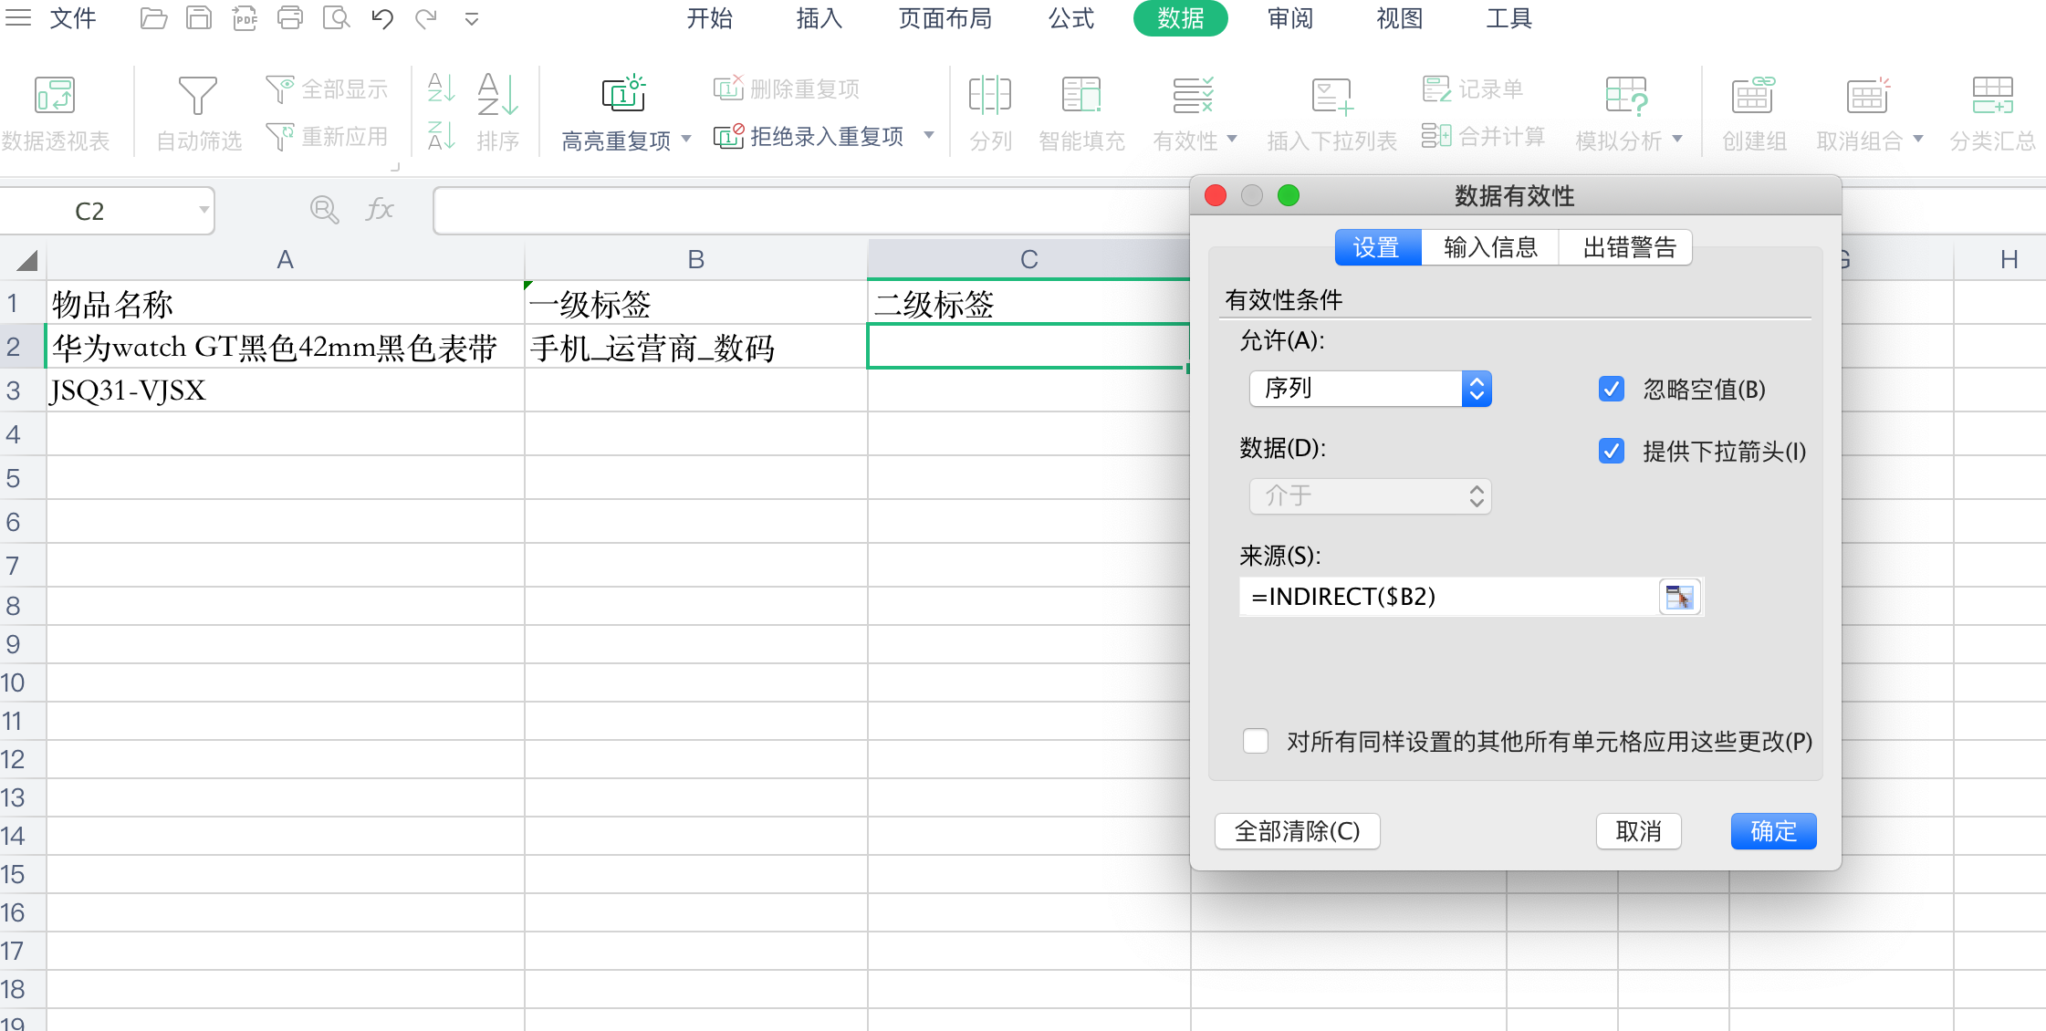The width and height of the screenshot is (2046, 1031).
Task: Click Clear All (全部清除) button
Action: (x=1298, y=831)
